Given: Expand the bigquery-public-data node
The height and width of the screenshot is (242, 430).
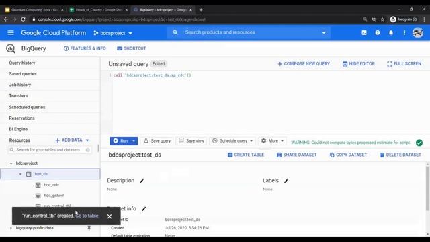Looking at the screenshot, I should pos(11,228).
